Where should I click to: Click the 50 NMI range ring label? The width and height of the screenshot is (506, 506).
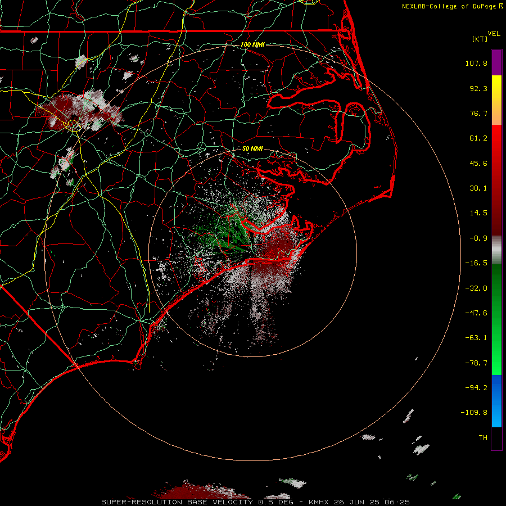(x=252, y=149)
